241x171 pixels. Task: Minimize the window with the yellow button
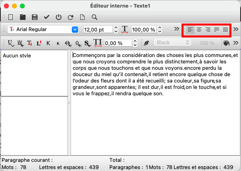[x=14, y=6]
